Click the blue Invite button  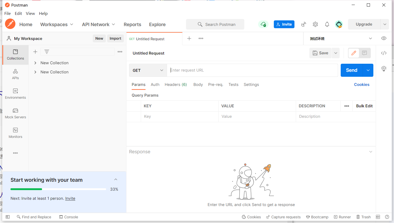tap(284, 24)
